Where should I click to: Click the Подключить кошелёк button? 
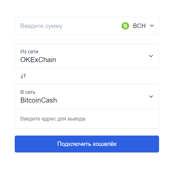(87, 144)
